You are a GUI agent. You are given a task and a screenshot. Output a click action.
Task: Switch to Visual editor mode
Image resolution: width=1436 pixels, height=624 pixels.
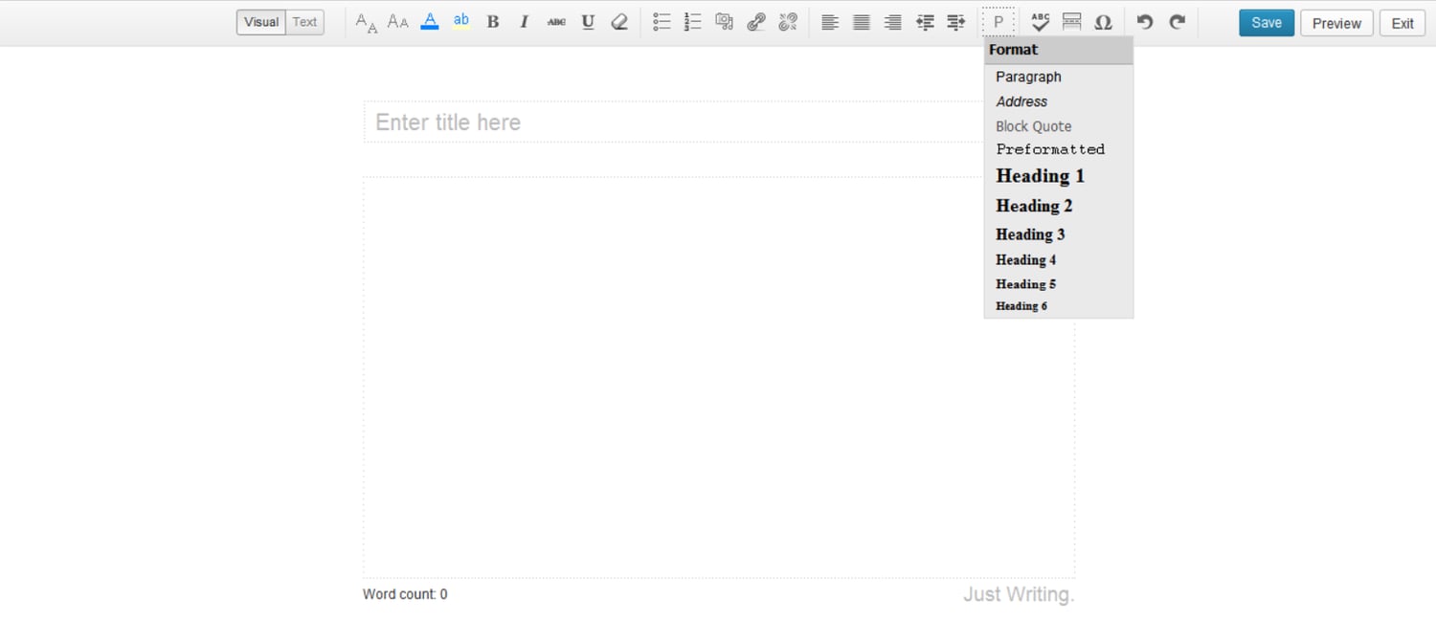261,22
